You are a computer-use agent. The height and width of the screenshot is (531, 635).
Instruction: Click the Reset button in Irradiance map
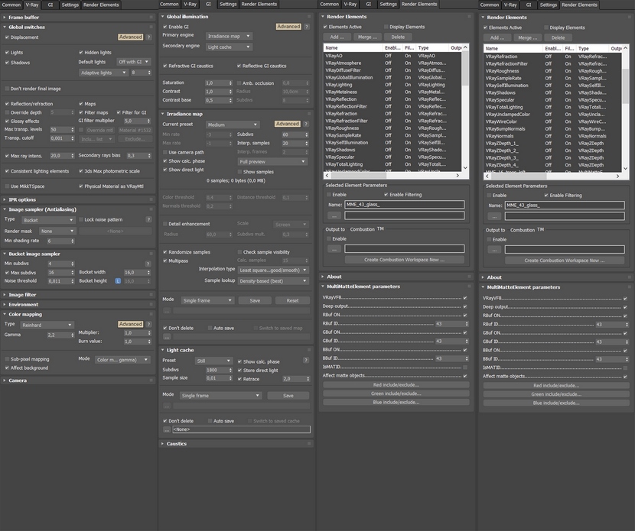click(292, 300)
